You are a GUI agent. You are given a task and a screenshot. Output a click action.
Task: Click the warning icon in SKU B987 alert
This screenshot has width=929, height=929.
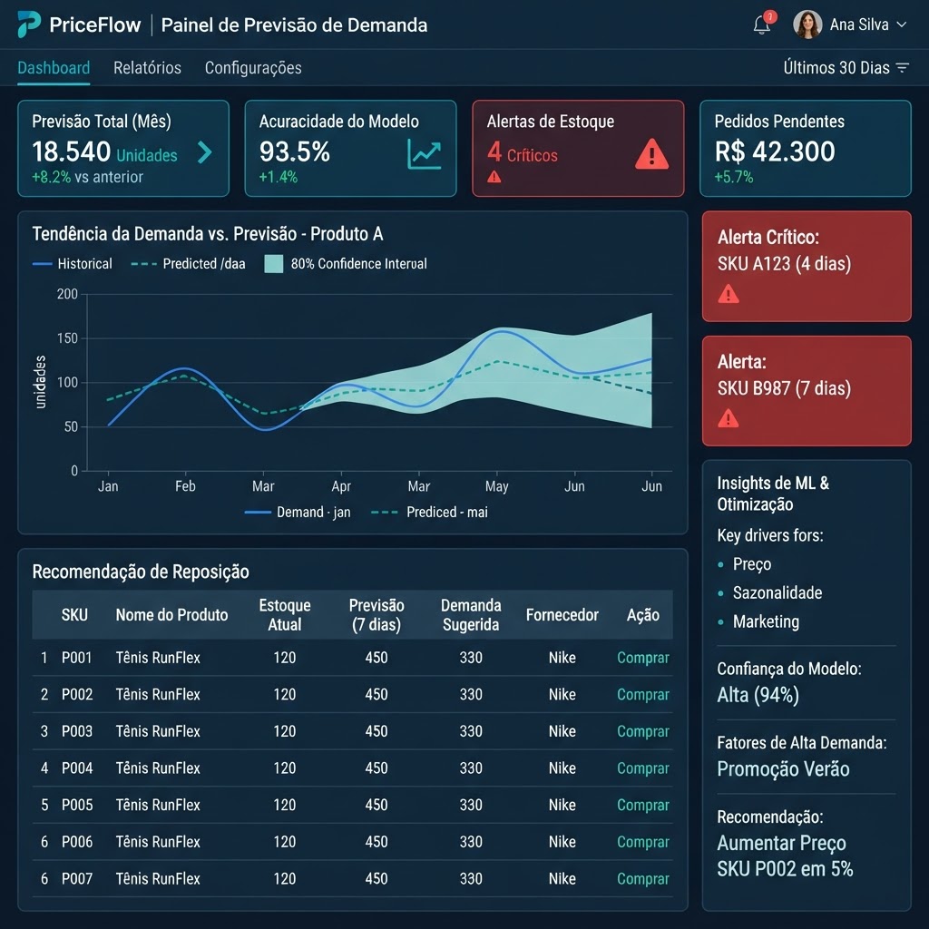[729, 418]
